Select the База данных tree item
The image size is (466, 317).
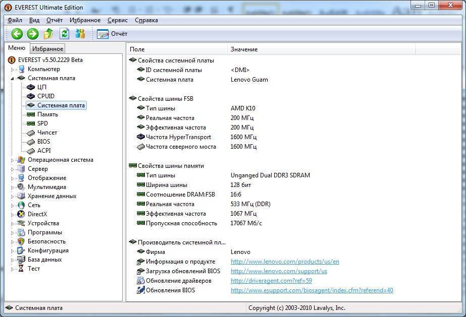[x=44, y=260]
